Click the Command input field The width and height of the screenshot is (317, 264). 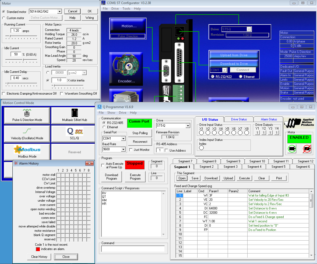point(133,249)
